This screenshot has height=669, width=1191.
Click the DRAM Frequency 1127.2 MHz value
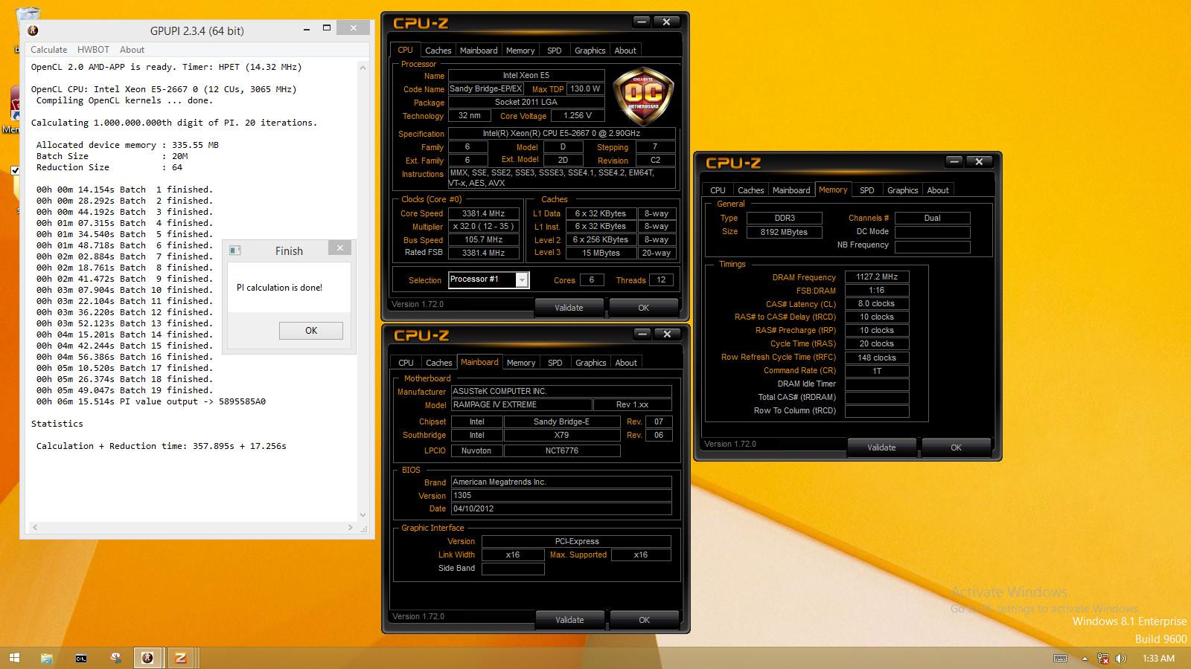[x=877, y=277]
